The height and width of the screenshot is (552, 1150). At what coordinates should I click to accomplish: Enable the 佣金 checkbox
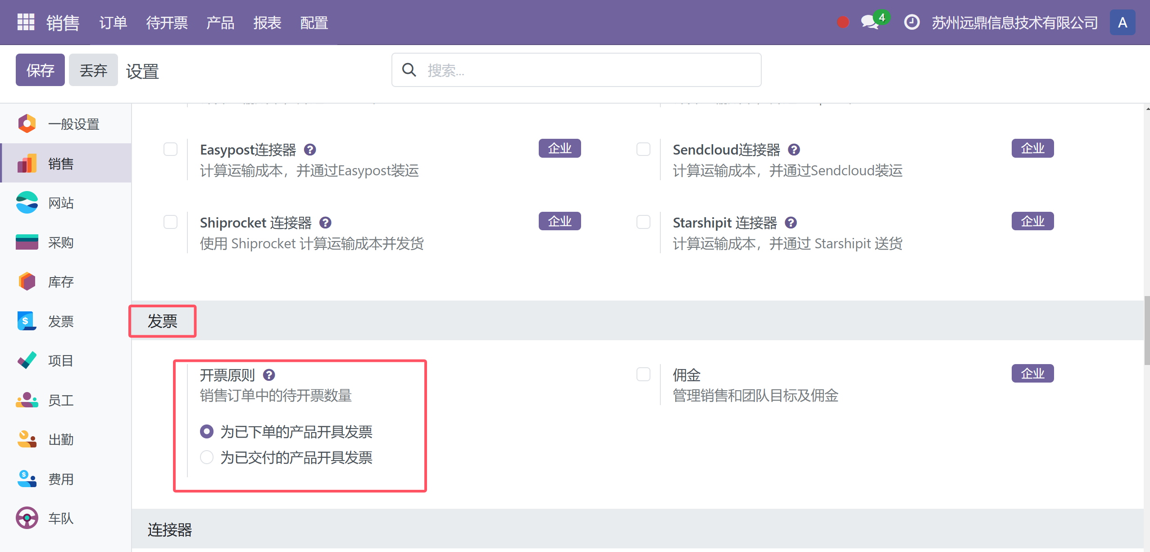coord(643,374)
